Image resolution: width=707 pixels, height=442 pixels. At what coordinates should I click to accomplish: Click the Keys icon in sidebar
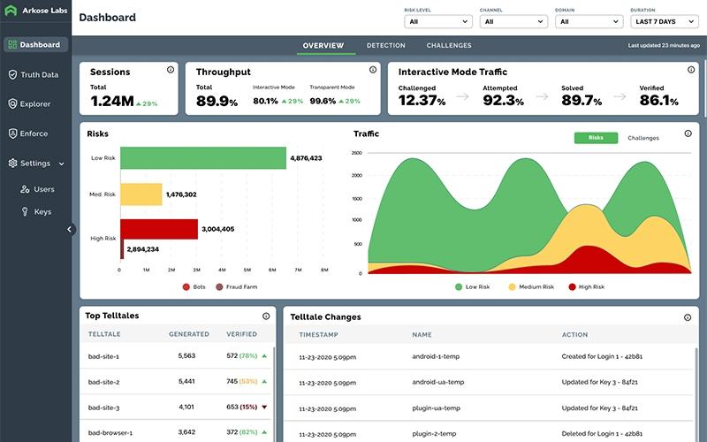click(25, 211)
